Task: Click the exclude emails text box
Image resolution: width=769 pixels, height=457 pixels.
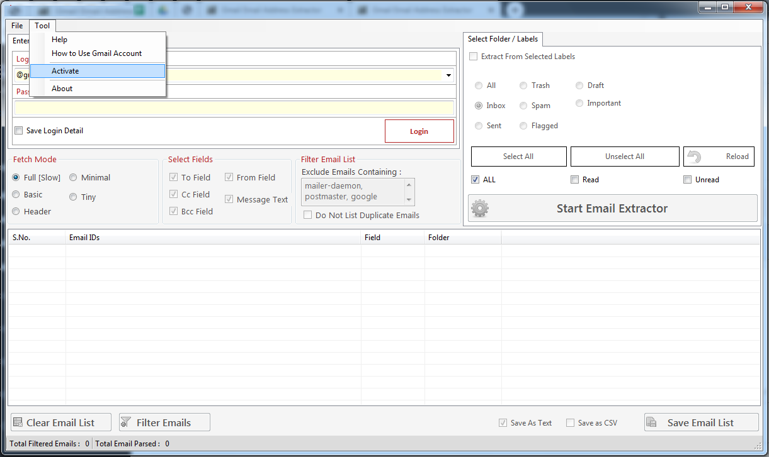Action: 353,192
